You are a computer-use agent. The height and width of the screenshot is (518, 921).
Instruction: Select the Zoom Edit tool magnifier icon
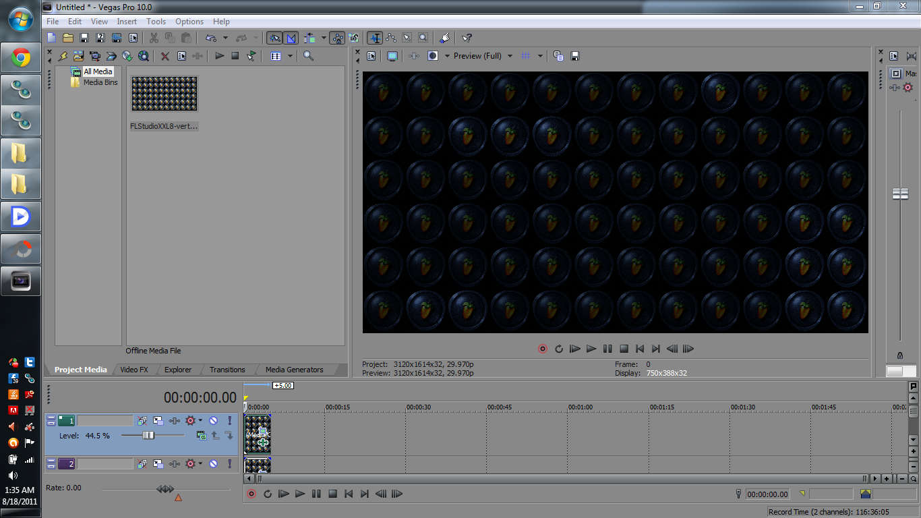(423, 38)
